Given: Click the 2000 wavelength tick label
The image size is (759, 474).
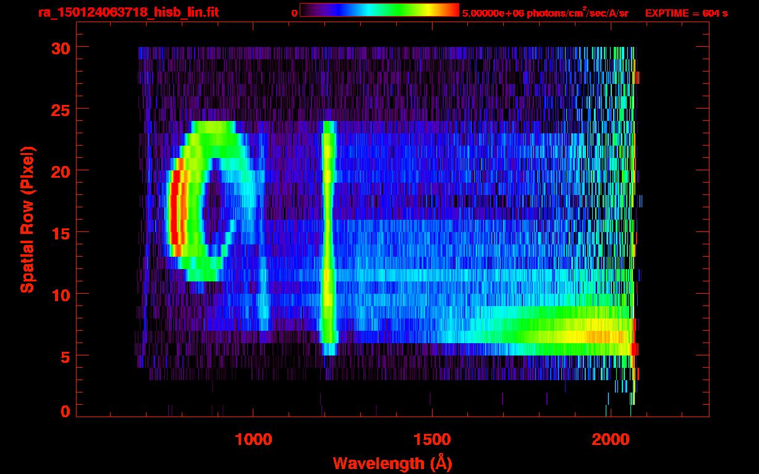Looking at the screenshot, I should click(x=610, y=439).
